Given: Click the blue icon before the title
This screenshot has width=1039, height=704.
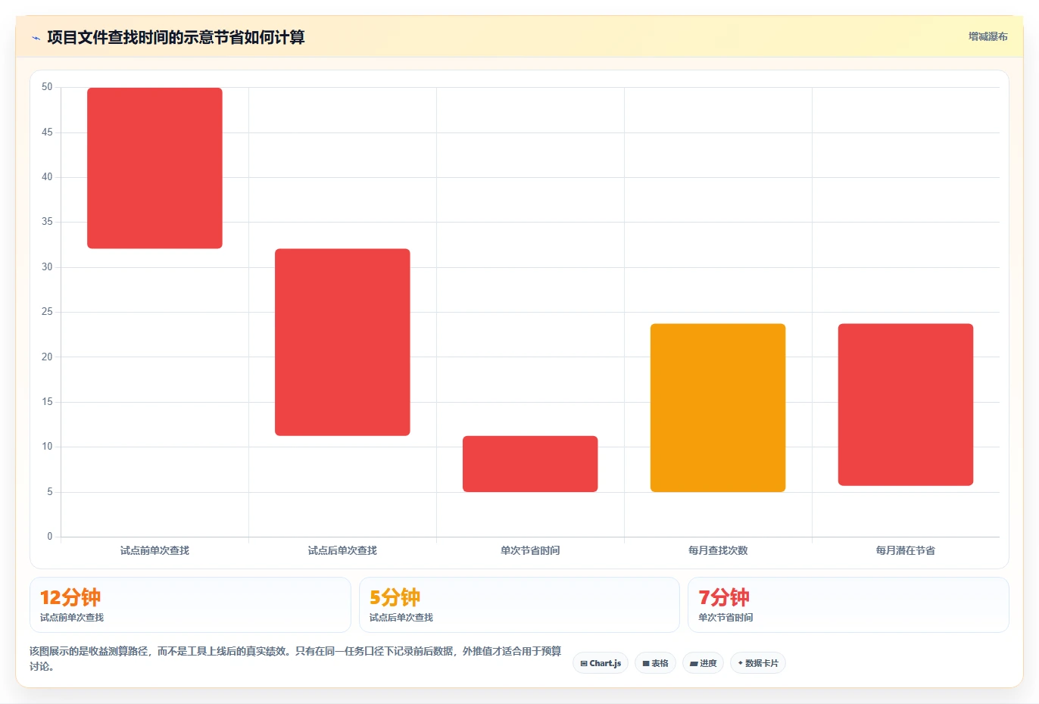Looking at the screenshot, I should click(x=36, y=38).
